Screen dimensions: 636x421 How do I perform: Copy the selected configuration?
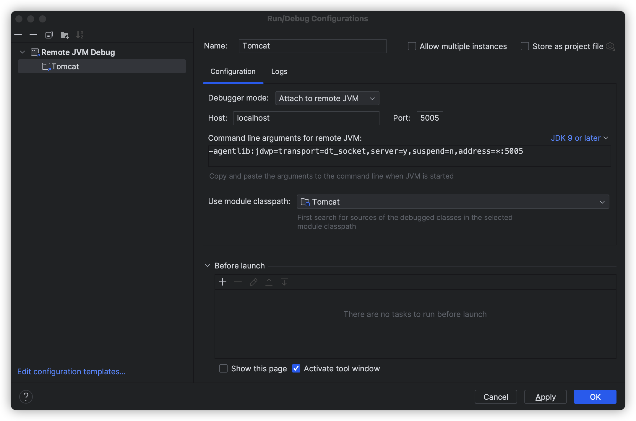click(49, 35)
